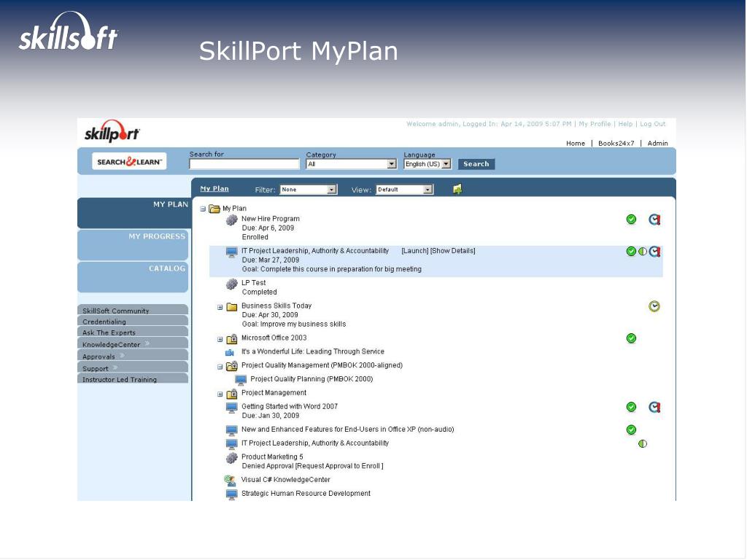Open the My Profile link

595,124
